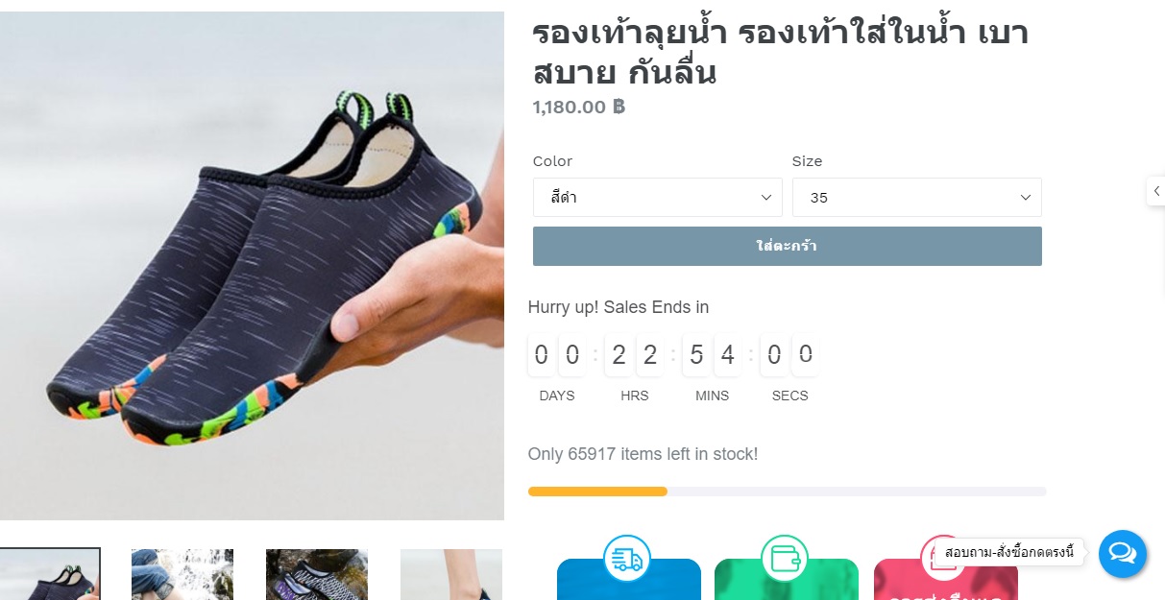Image resolution: width=1165 pixels, height=600 pixels.
Task: Open the Size dropdown showing 35
Action: pos(916,197)
